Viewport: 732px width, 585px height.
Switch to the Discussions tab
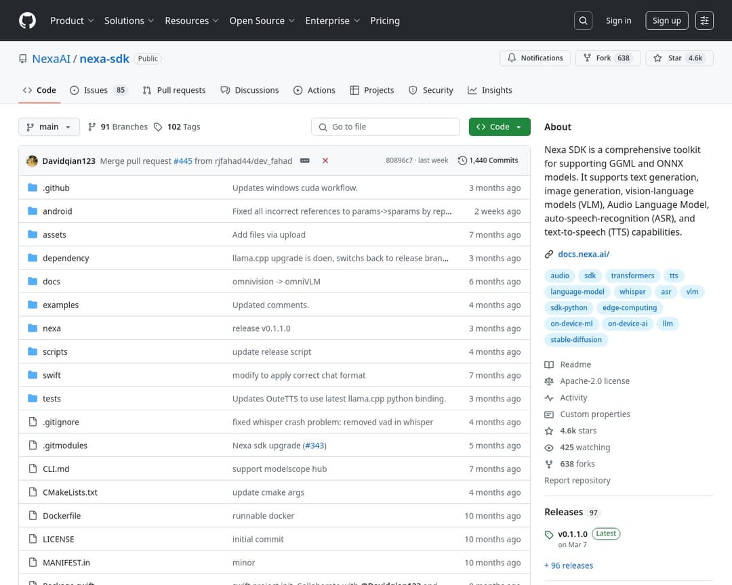coord(249,90)
